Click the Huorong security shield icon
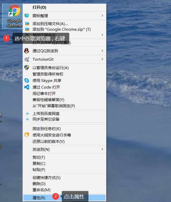This screenshot has width=171, height=202. click(x=27, y=135)
